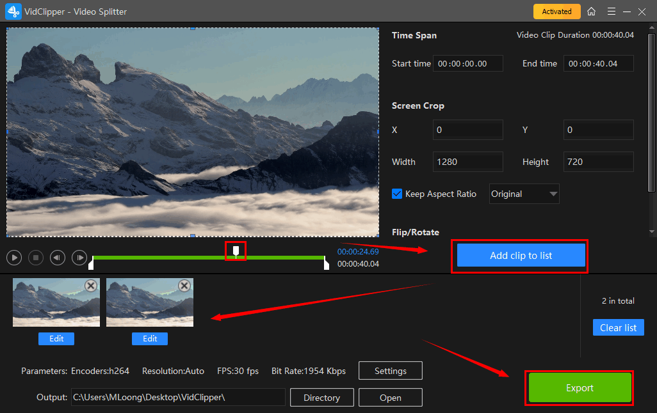Remove the first clip from the list
This screenshot has width=657, height=413.
pos(91,286)
